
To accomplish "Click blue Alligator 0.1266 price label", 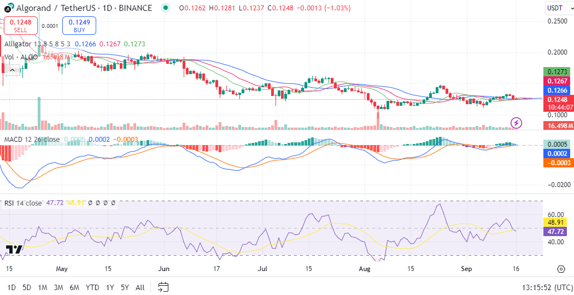I will 558,90.
